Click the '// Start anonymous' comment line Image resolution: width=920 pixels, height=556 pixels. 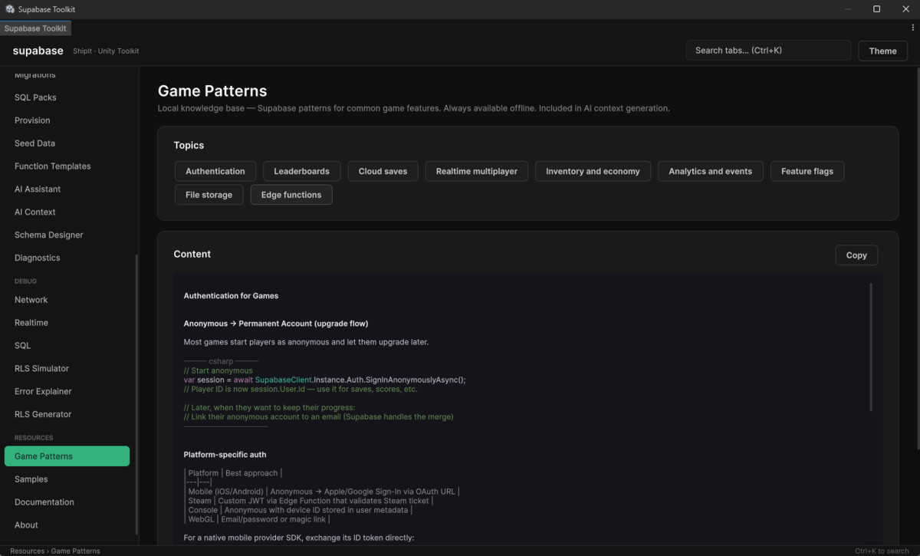(218, 370)
